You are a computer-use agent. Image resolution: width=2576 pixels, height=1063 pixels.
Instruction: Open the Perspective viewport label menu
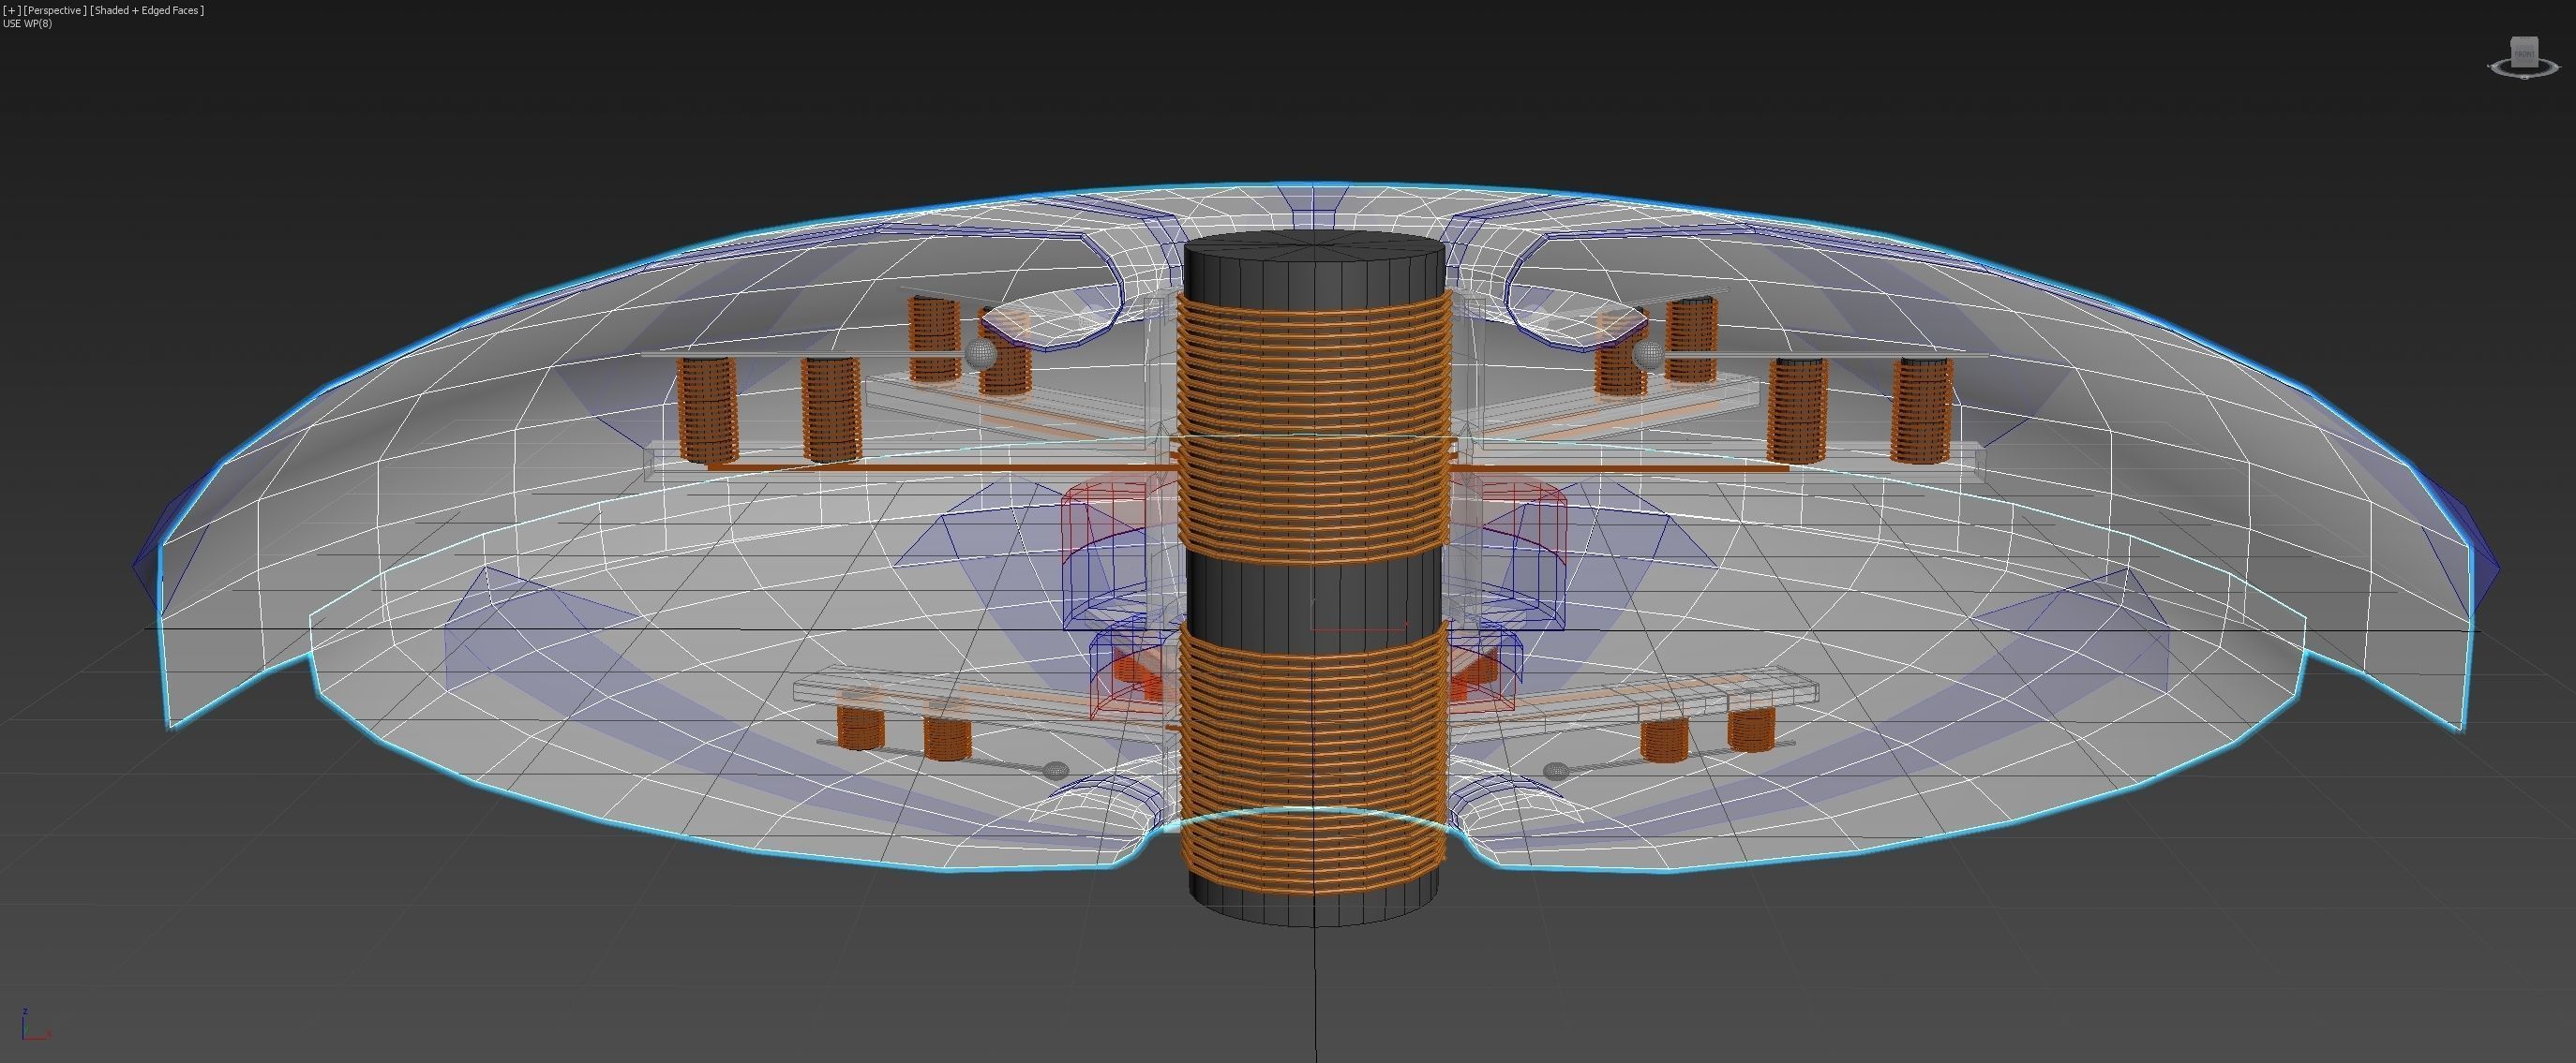[53, 10]
